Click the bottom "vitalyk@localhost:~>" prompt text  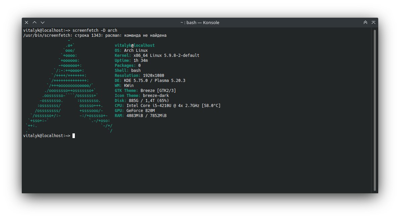click(x=47, y=136)
